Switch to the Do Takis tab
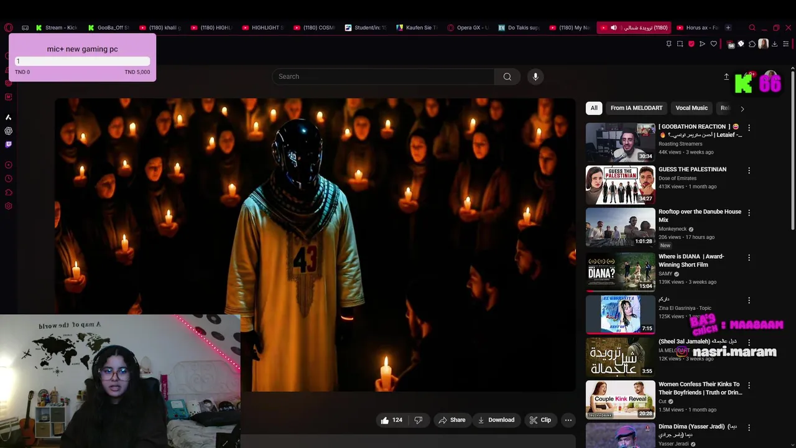796x448 pixels. (x=519, y=27)
